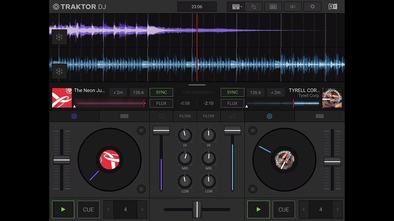
Task: Select right deck pads grid tab
Action: [320, 116]
